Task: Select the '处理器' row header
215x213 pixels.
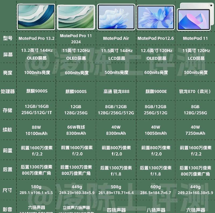Action: (8, 91)
